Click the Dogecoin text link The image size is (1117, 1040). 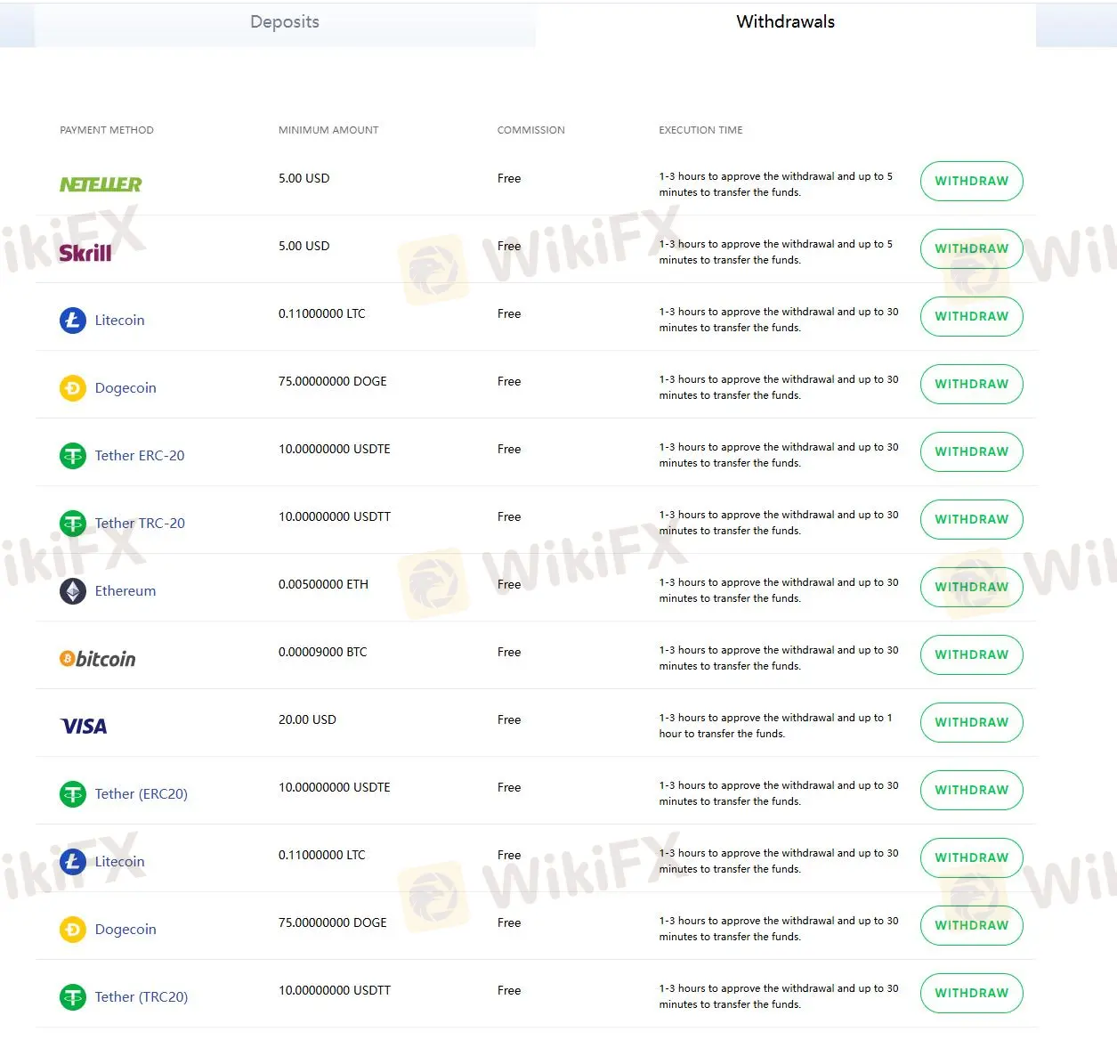point(125,387)
